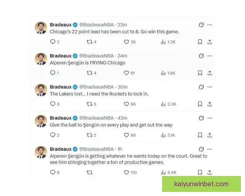Share the "Chicago's 22 point lead" tweet
245x196 pixels.
[x=209, y=42]
